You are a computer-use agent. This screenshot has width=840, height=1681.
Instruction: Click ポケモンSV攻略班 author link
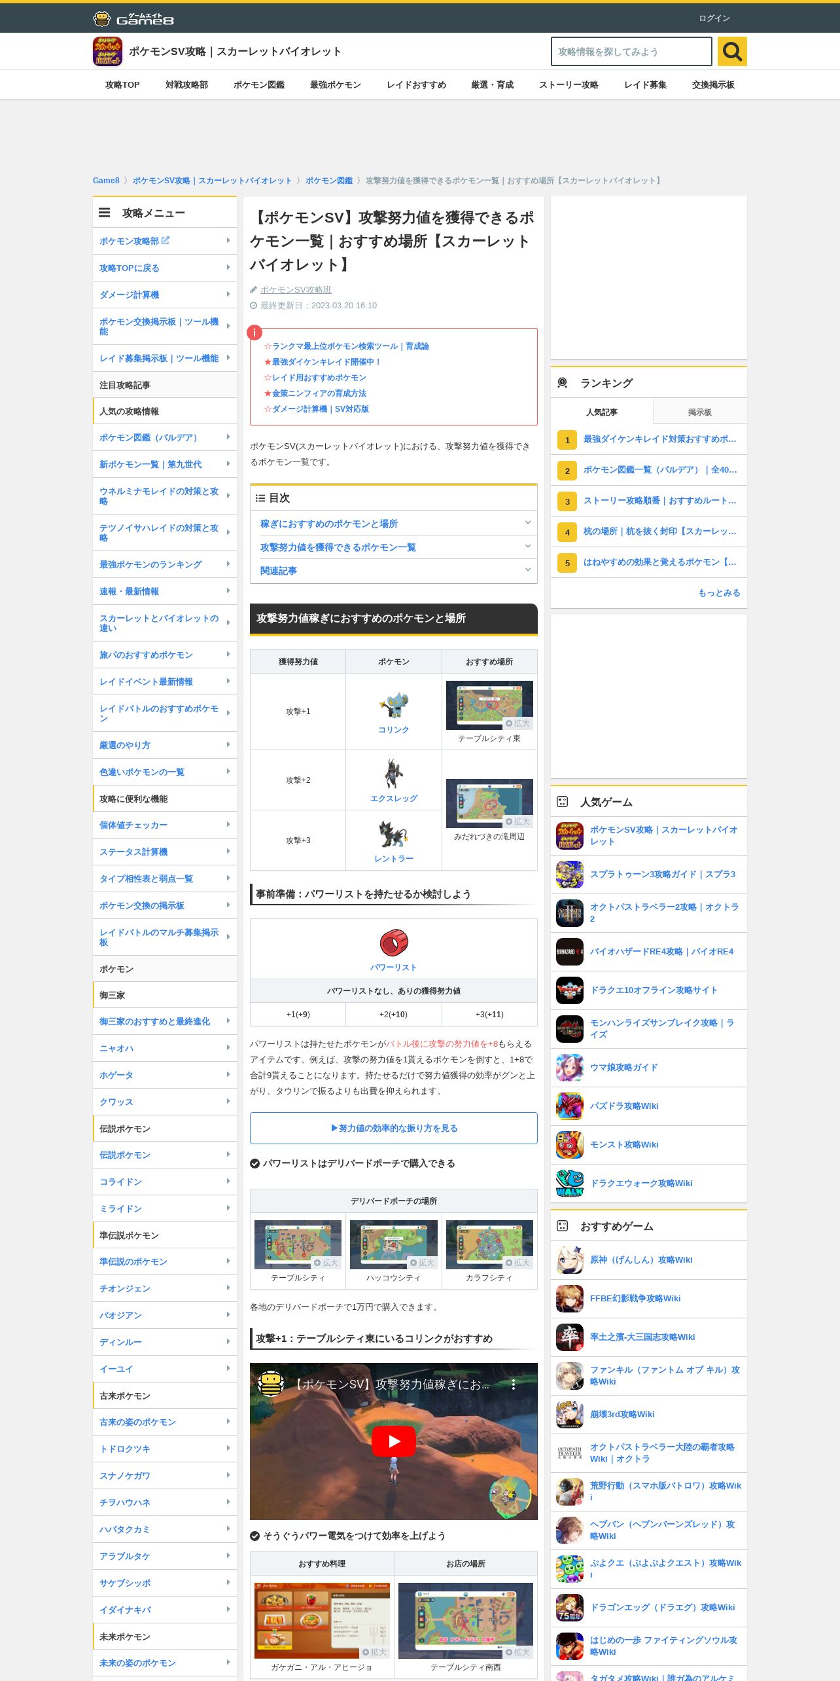296,289
